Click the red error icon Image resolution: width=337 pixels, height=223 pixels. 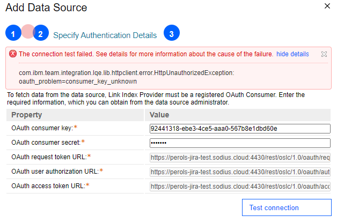[13, 54]
